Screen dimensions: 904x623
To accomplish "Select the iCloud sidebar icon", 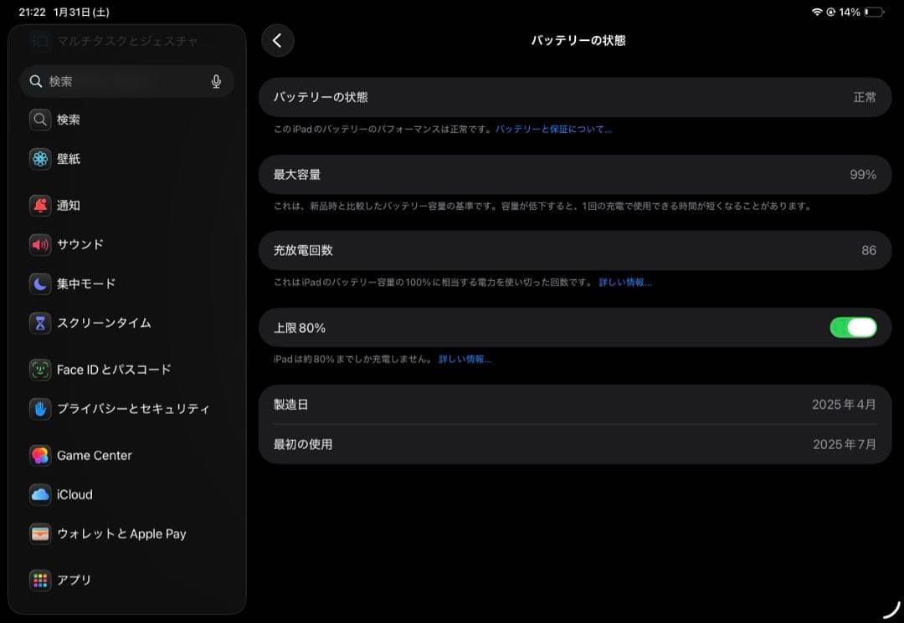I will [40, 494].
